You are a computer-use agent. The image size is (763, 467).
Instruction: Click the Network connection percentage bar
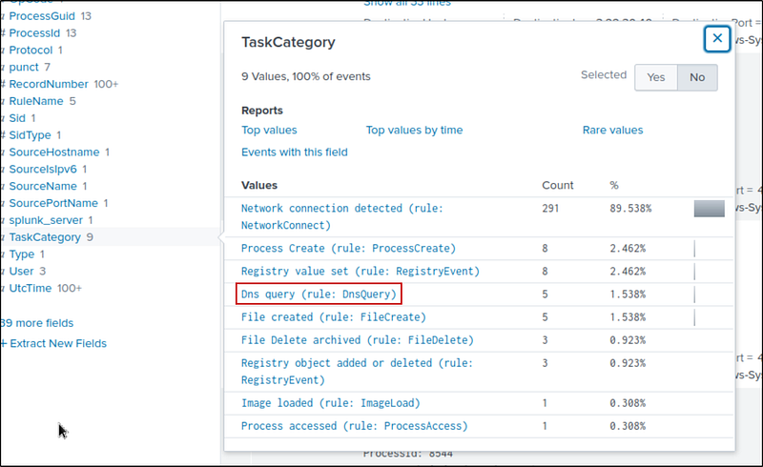tap(709, 209)
